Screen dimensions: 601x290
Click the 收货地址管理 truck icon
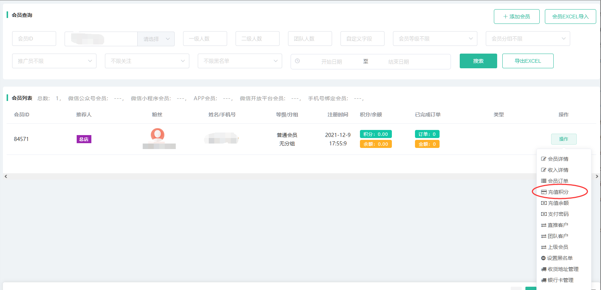(544, 269)
